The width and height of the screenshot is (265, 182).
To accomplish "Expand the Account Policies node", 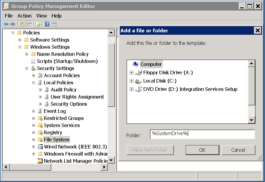I will tap(33, 76).
